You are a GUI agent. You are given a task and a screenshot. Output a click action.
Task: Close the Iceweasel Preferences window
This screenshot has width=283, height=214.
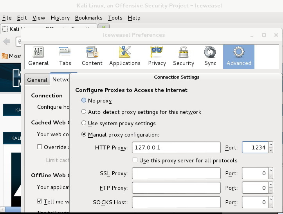(x=276, y=35)
